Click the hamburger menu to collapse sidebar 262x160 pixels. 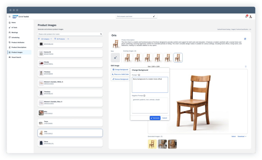(x=9, y=16)
